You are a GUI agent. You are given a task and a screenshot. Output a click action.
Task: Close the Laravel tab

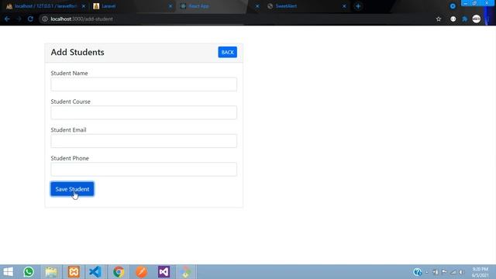(x=170, y=6)
